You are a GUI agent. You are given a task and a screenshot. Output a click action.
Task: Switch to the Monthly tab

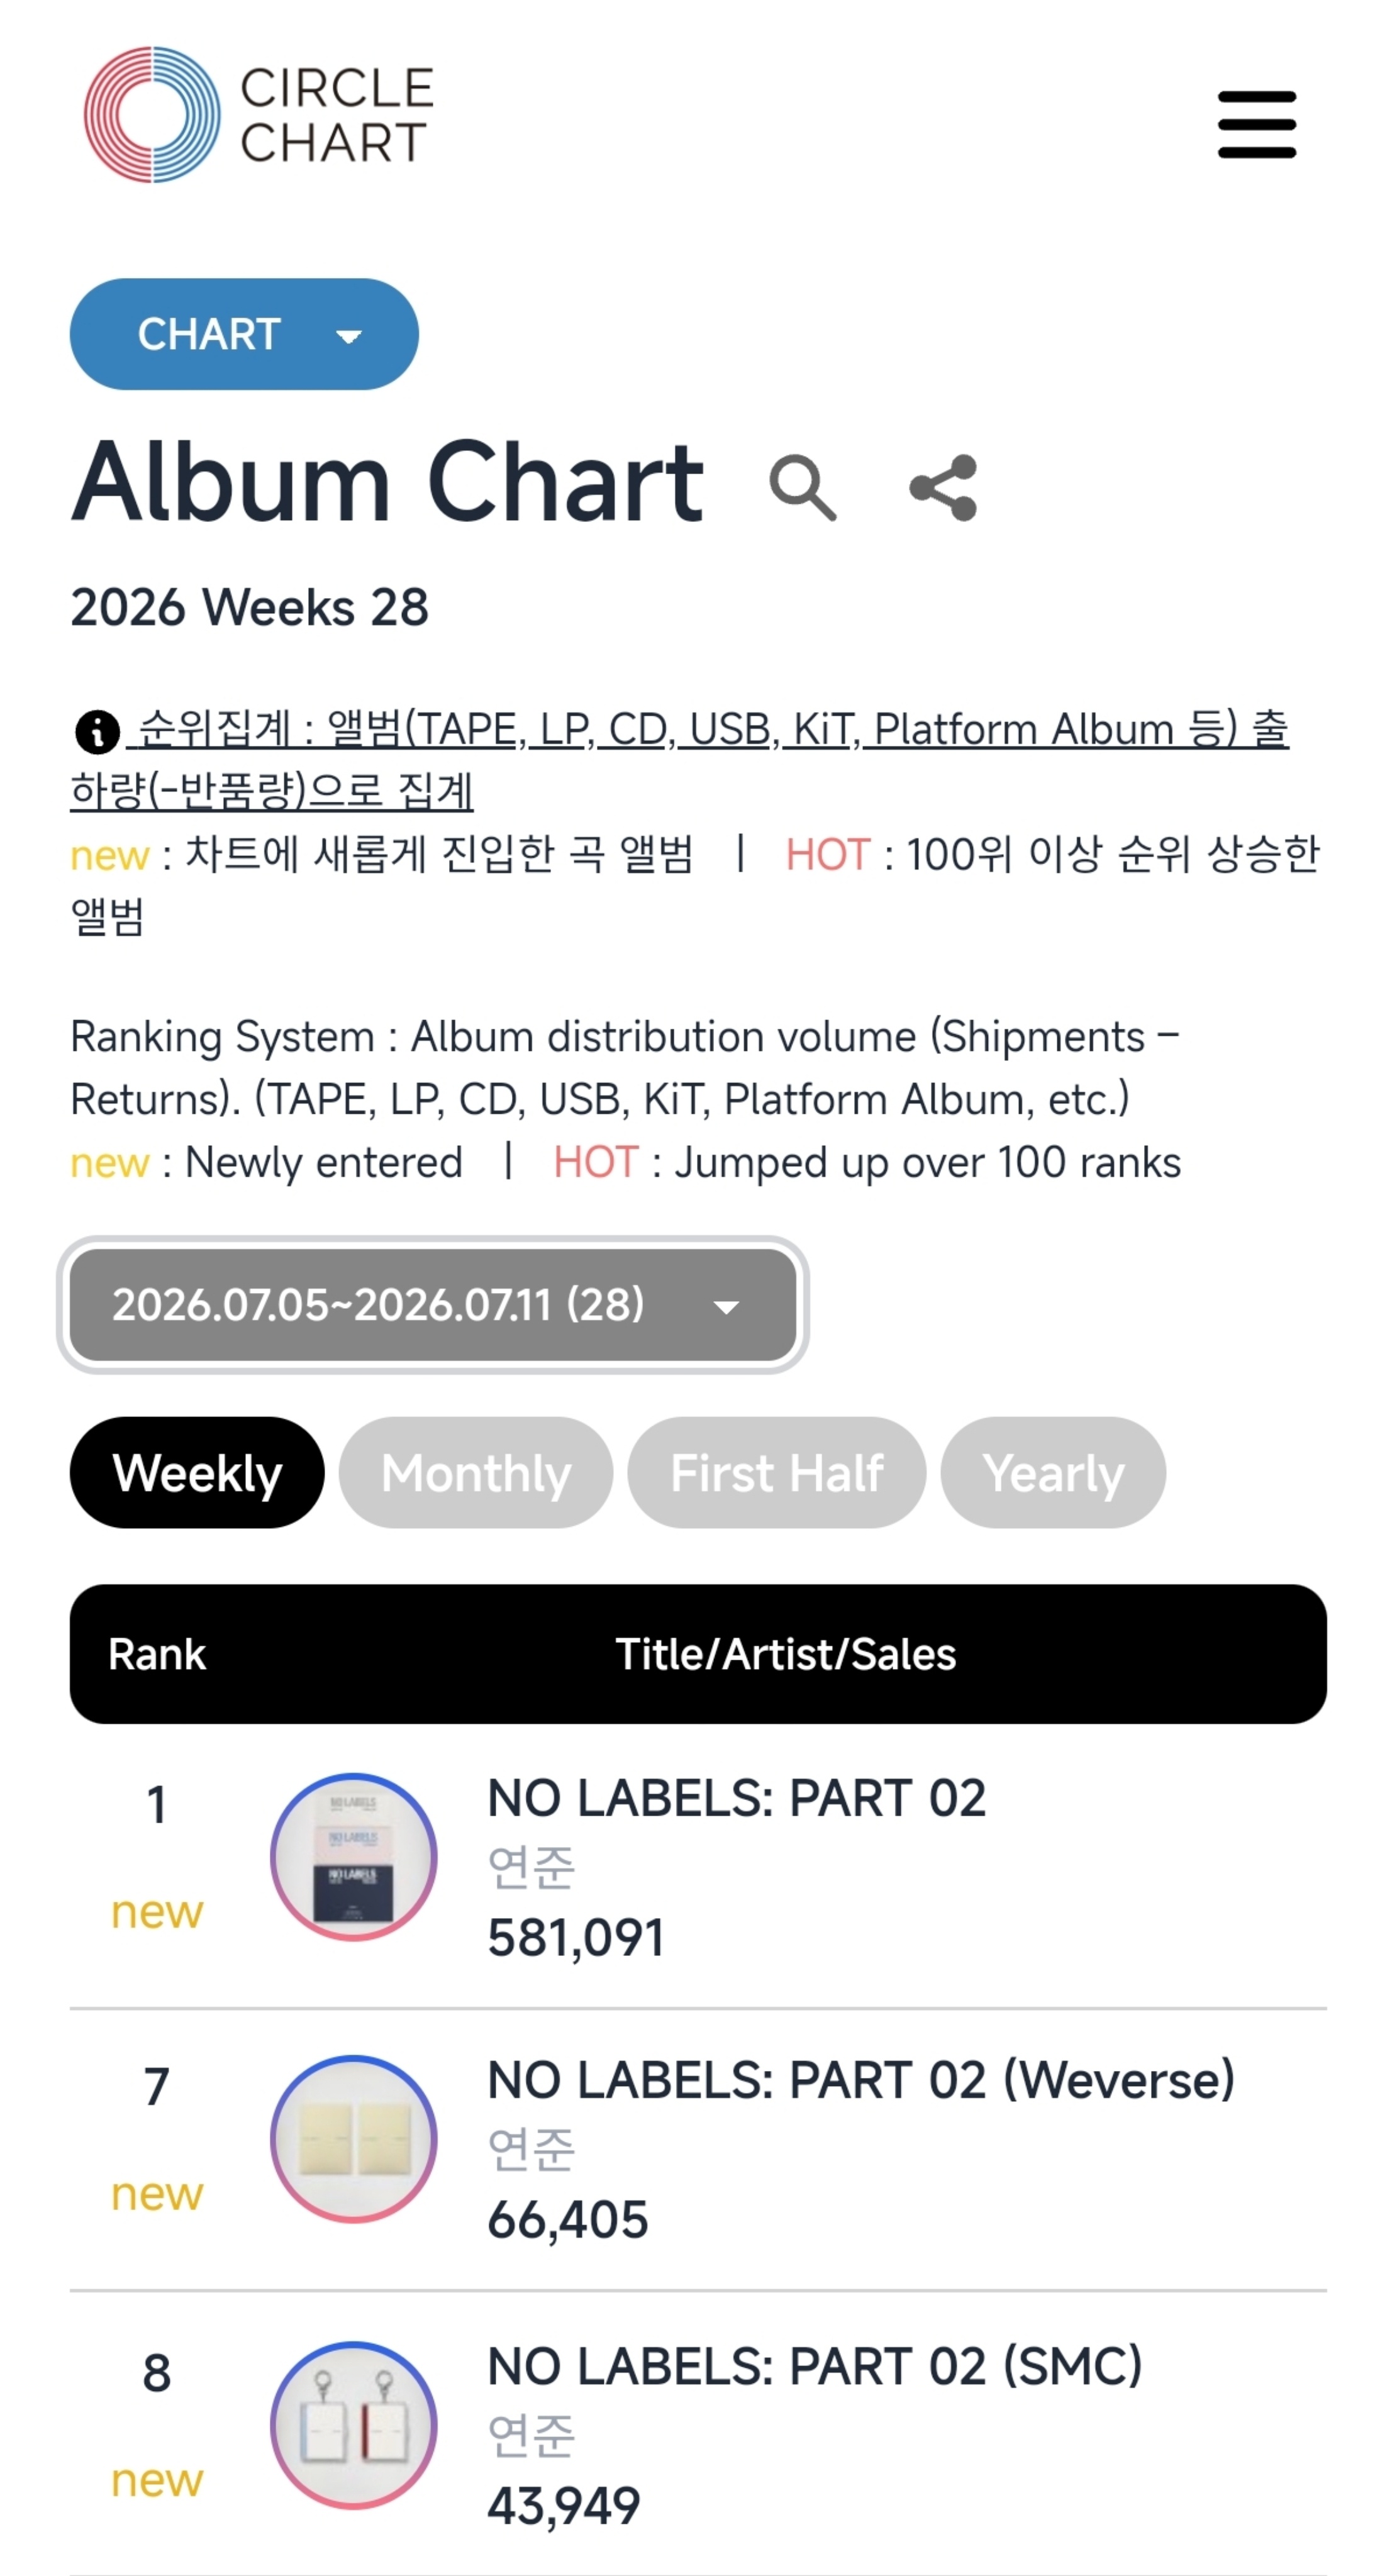476,1472
